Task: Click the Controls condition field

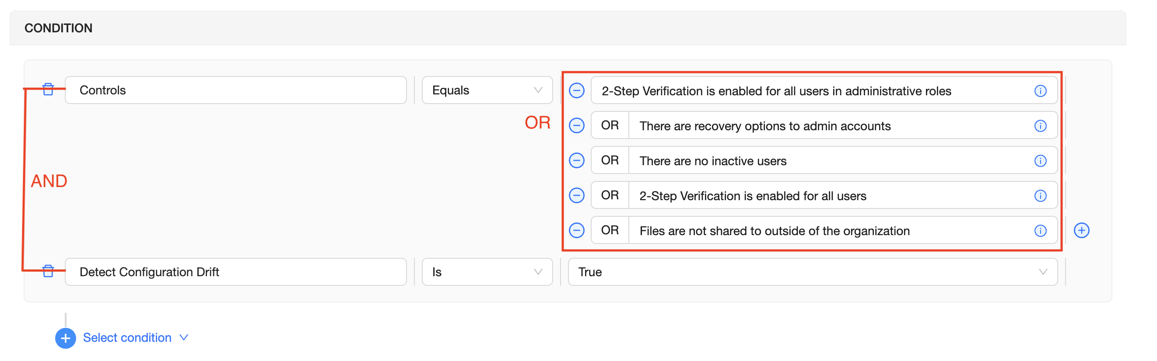Action: (235, 90)
